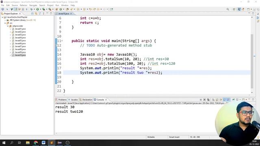Close the Javaa10.java editor tab
The width and height of the screenshot is (260, 146).
tap(71, 13)
